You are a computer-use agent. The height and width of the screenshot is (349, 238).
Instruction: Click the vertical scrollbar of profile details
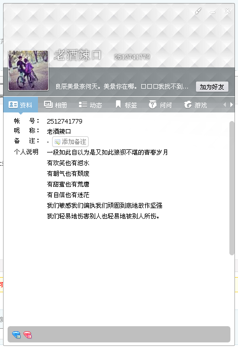(x=231, y=188)
